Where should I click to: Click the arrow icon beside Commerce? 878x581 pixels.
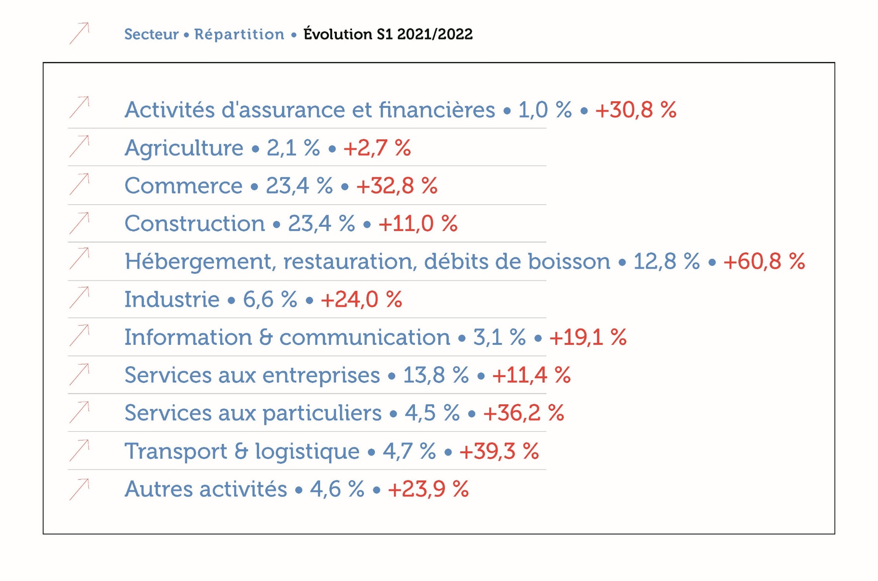80,184
